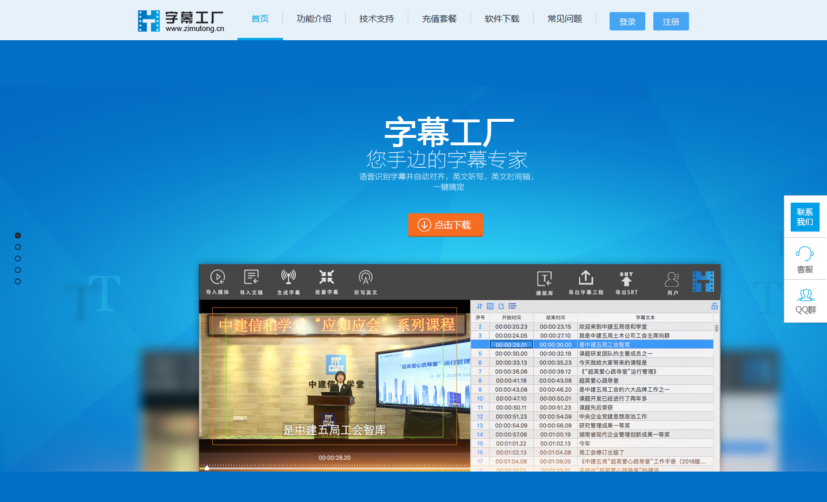This screenshot has height=502, width=827.
Task: Click start time 00:00:20.23
Action: (511, 327)
